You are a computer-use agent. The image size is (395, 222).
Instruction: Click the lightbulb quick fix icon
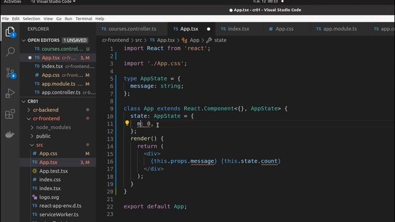click(127, 123)
